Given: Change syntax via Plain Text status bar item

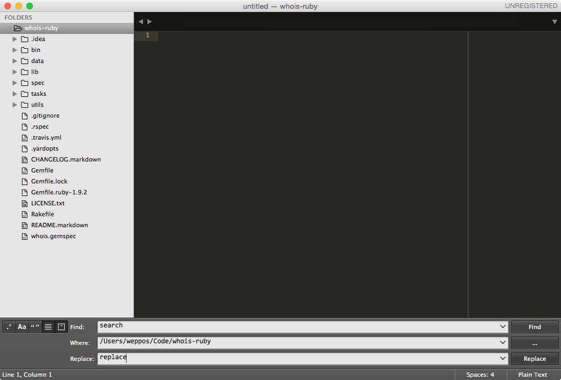Looking at the screenshot, I should coord(532,375).
